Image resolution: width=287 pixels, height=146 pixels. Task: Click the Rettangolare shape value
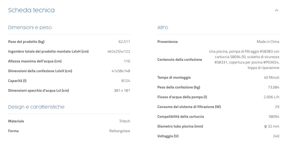point(120,131)
